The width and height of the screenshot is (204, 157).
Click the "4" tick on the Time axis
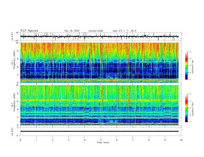[x=84, y=140]
